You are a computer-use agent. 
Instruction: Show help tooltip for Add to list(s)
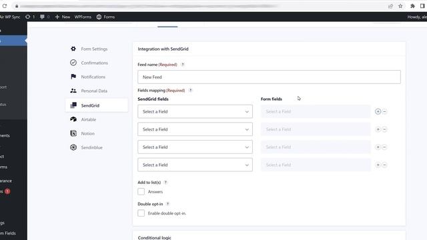[x=165, y=182]
